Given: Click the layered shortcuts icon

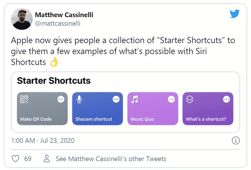Looking at the screenshot, I should (190, 100).
